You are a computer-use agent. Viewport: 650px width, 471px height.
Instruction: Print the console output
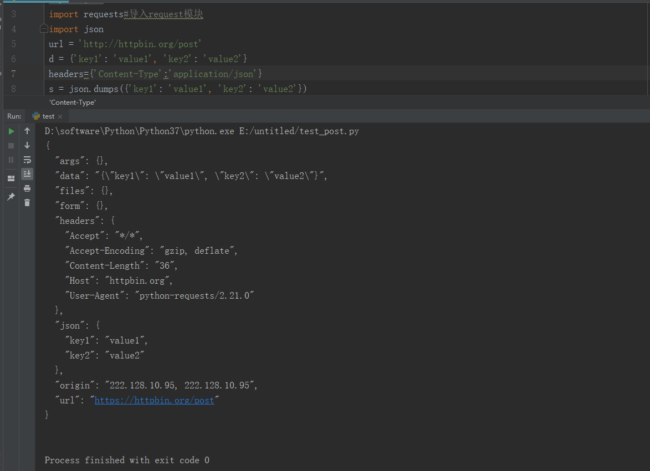click(27, 188)
